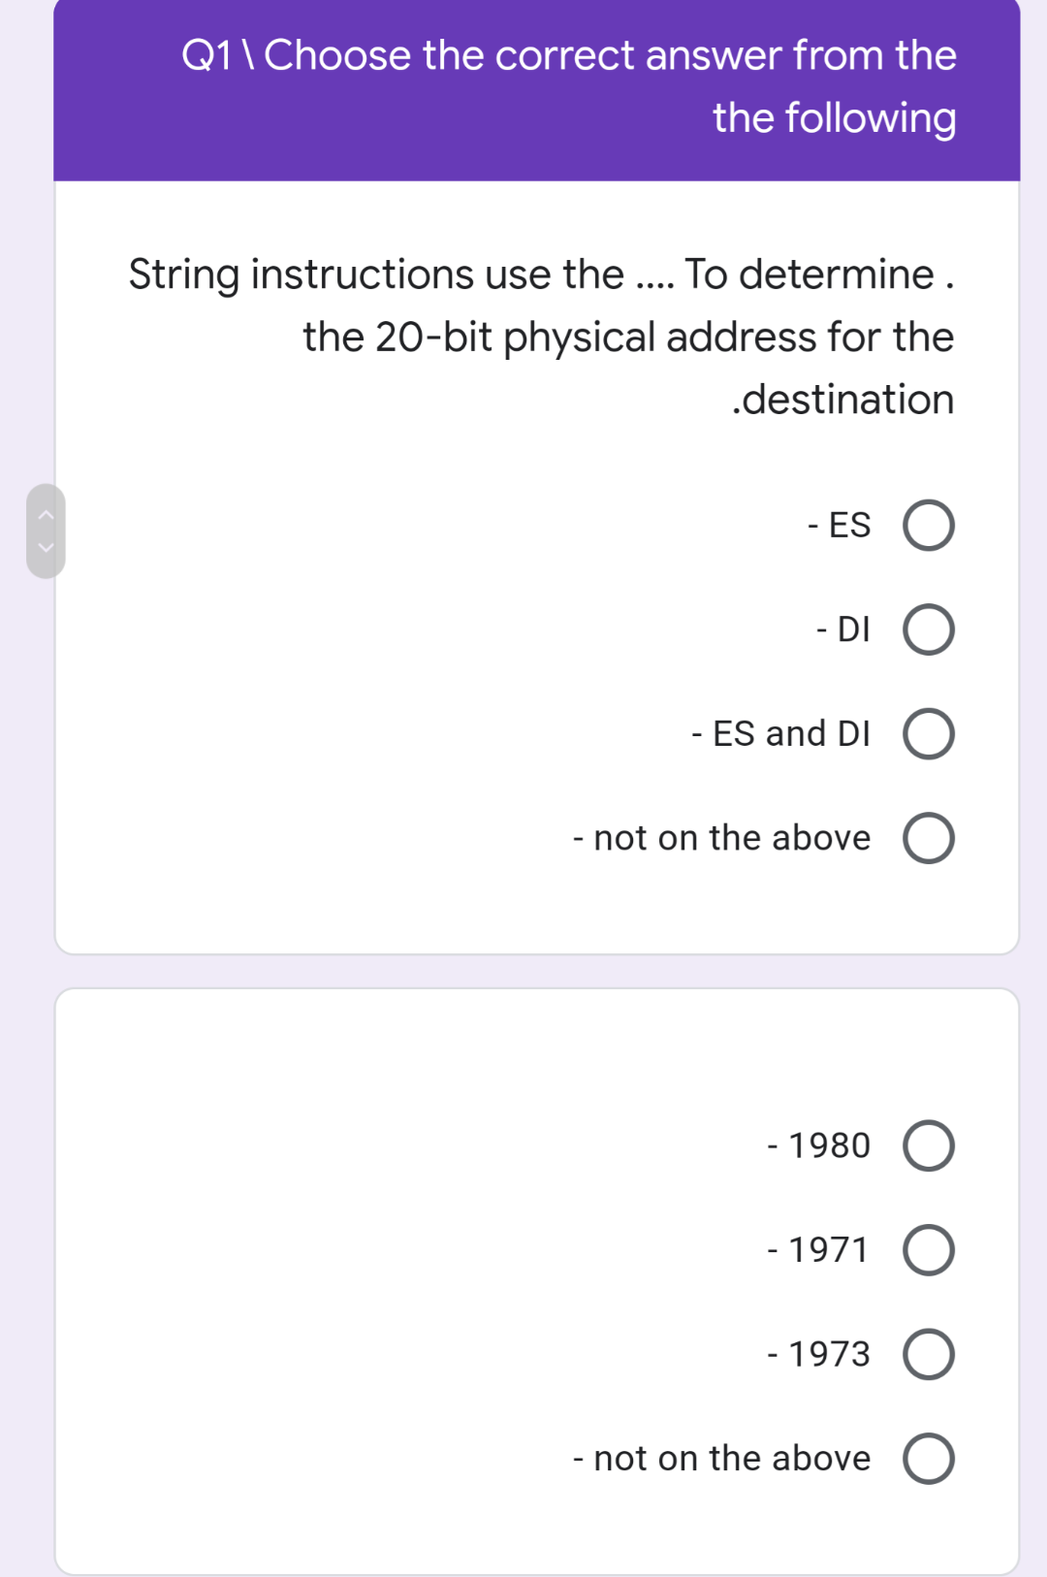This screenshot has width=1047, height=1577.
Task: Click the up chevron in the side scroller
Action: click(x=45, y=514)
